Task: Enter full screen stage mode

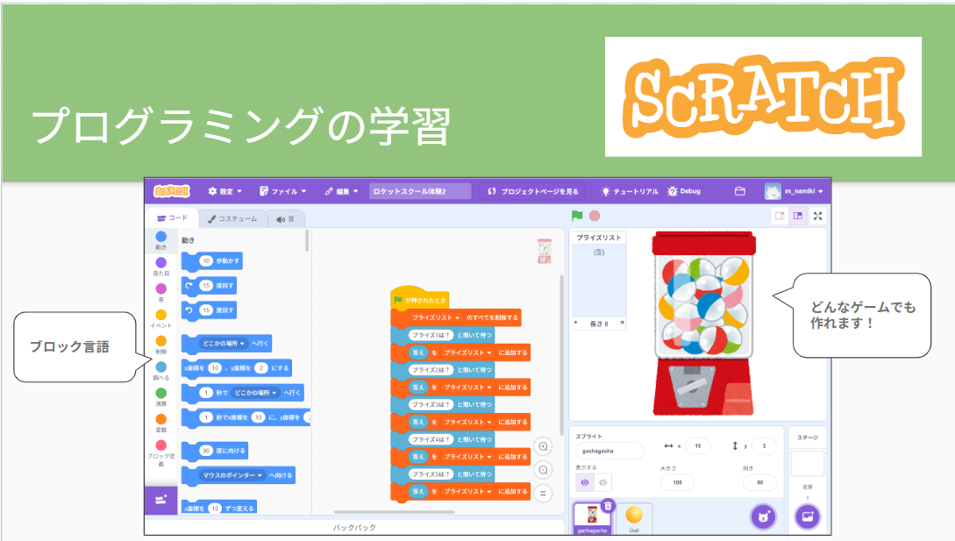Action: click(x=817, y=216)
